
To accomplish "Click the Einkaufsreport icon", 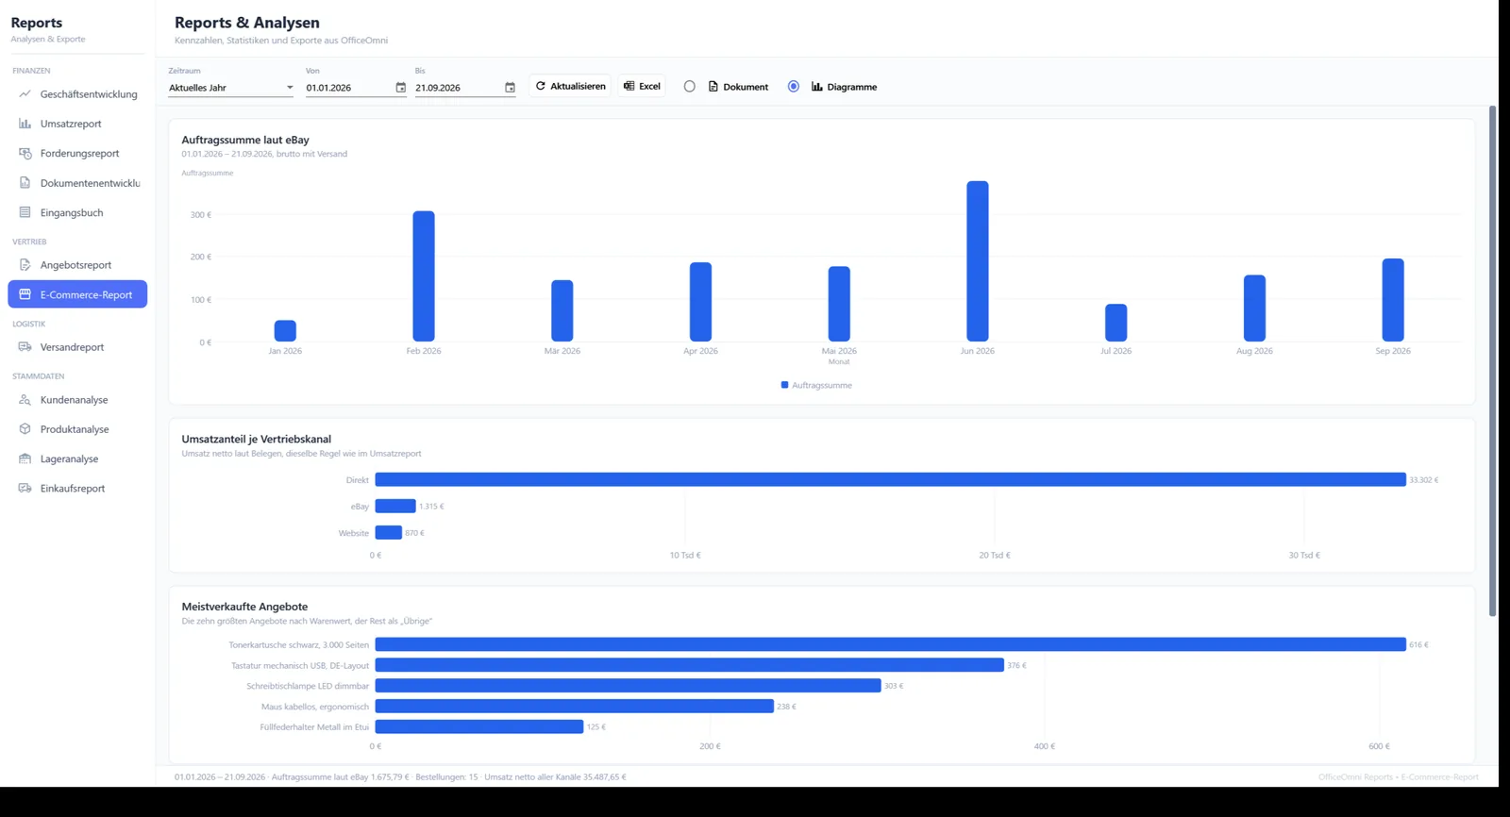I will [x=25, y=489].
